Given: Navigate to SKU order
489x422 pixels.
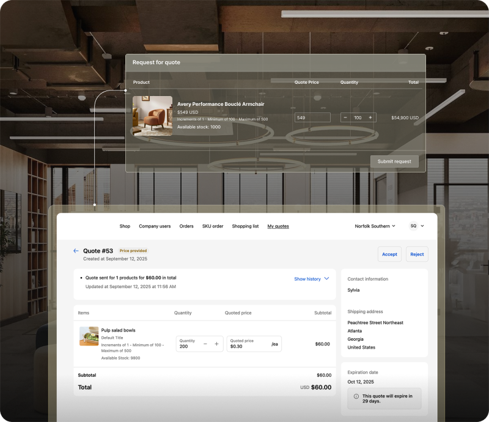Looking at the screenshot, I should coord(213,226).
